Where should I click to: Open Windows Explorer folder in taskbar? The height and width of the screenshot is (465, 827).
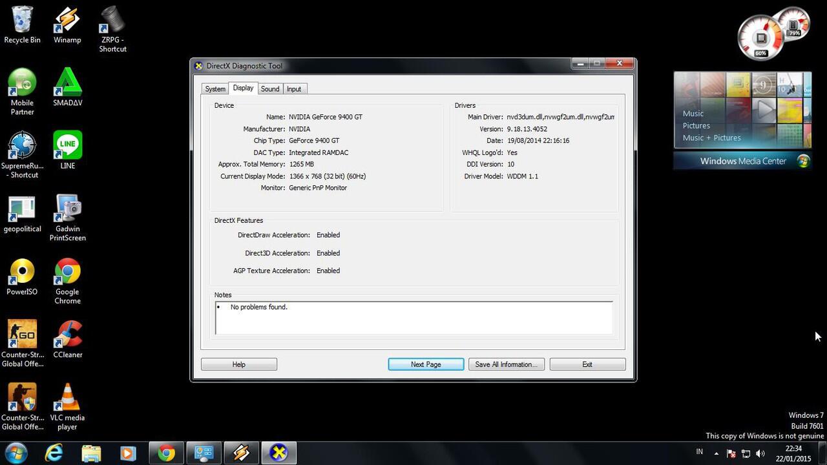click(91, 453)
